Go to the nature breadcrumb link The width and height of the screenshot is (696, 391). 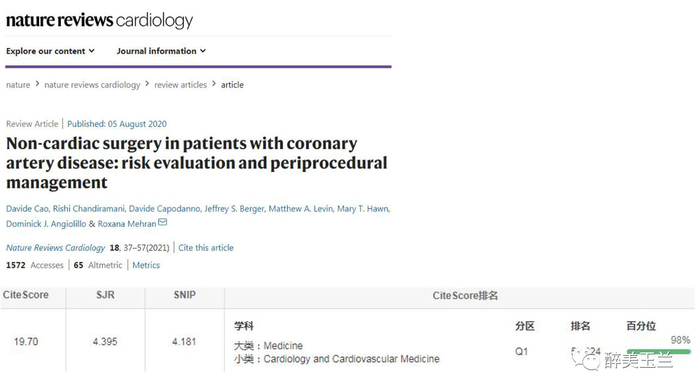click(x=18, y=85)
